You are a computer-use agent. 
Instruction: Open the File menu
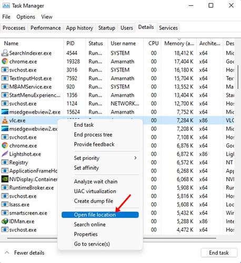click(6, 17)
